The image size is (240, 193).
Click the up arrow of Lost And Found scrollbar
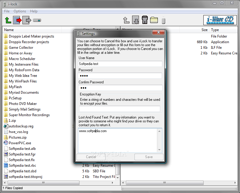coord(160,131)
